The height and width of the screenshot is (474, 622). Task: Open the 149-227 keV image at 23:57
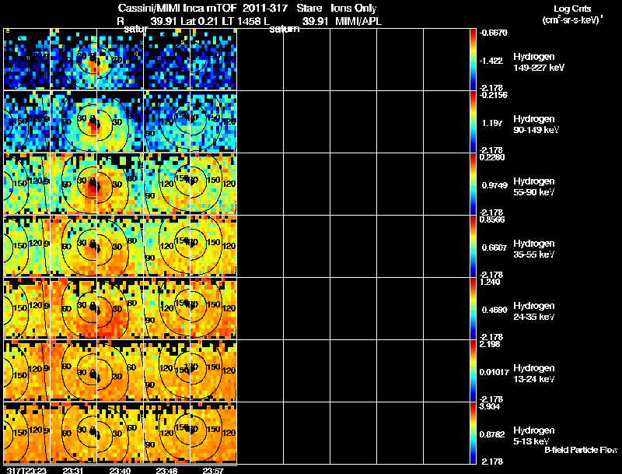coord(213,59)
